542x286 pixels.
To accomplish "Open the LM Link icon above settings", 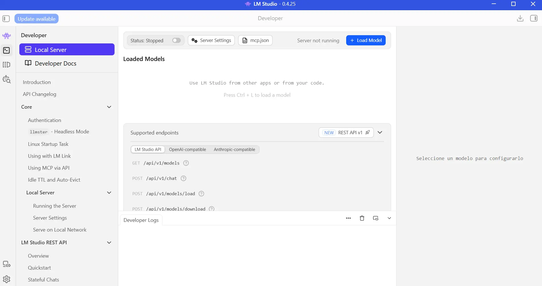I will (7, 264).
